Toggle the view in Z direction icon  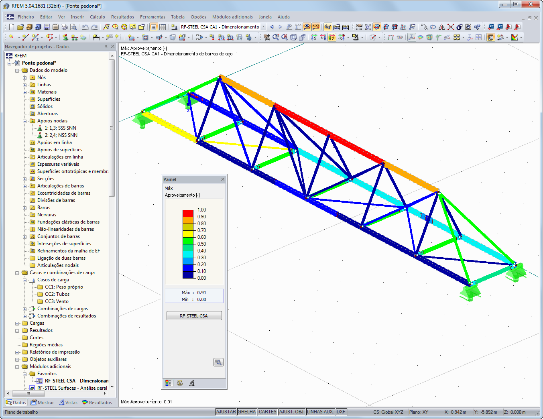332,37
